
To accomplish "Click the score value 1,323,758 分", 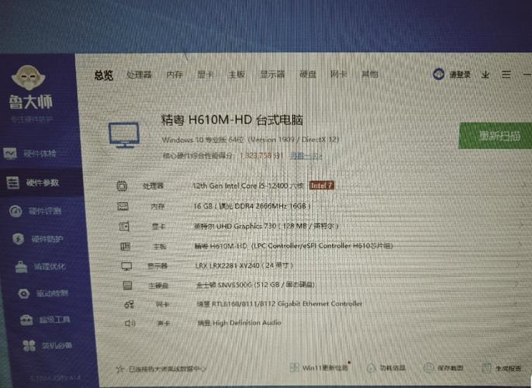I will 261,155.
